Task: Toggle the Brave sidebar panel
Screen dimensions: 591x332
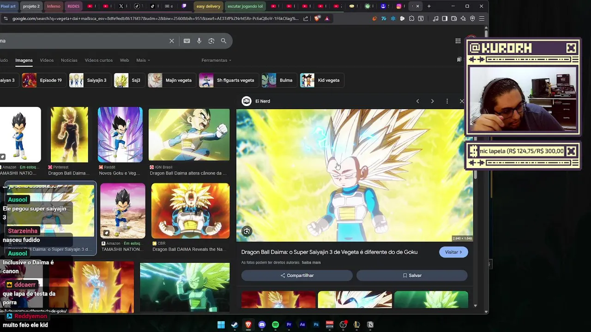Action: pos(445,18)
